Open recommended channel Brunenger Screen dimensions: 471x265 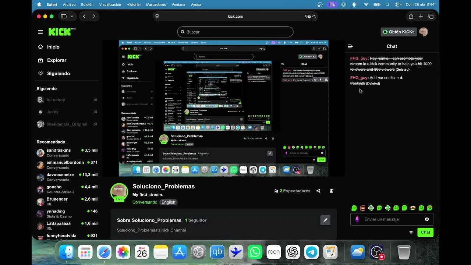67,201
